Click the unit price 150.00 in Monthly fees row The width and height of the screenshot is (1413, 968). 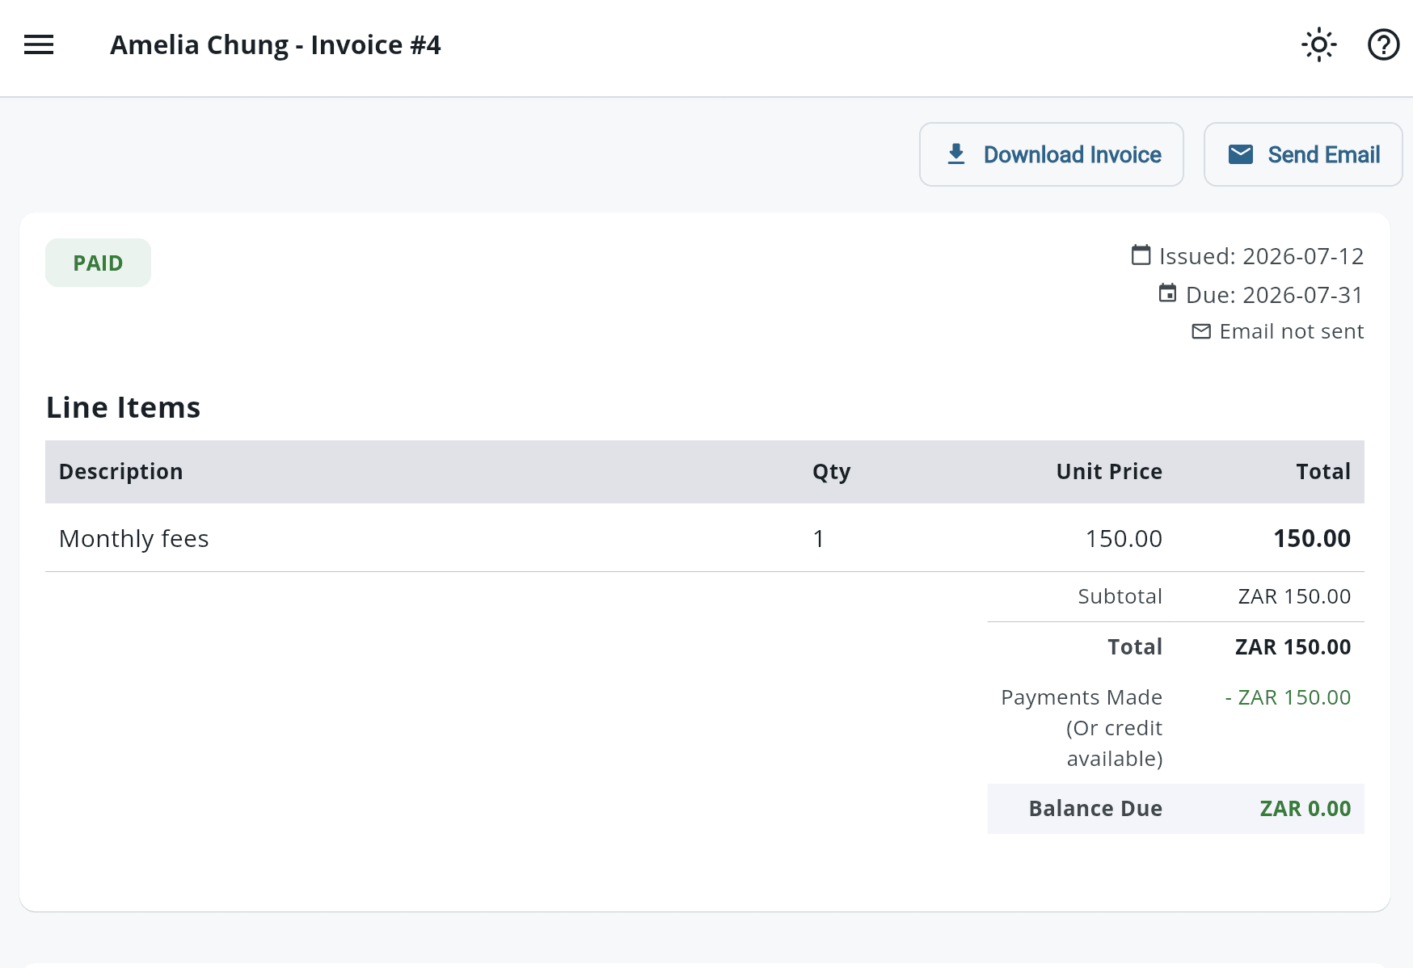point(1124,538)
